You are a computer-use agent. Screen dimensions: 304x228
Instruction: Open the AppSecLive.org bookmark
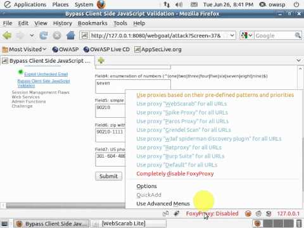[x=158, y=49]
